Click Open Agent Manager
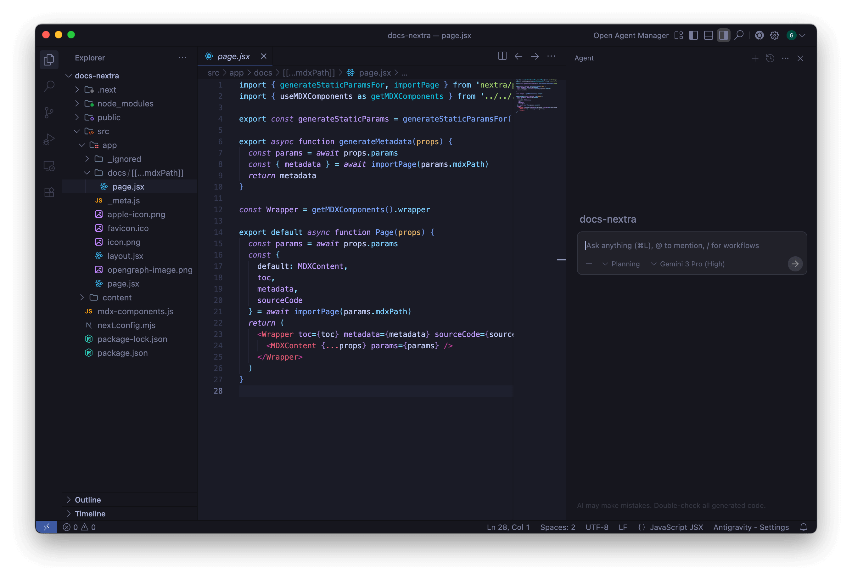The height and width of the screenshot is (580, 852). pyautogui.click(x=631, y=35)
